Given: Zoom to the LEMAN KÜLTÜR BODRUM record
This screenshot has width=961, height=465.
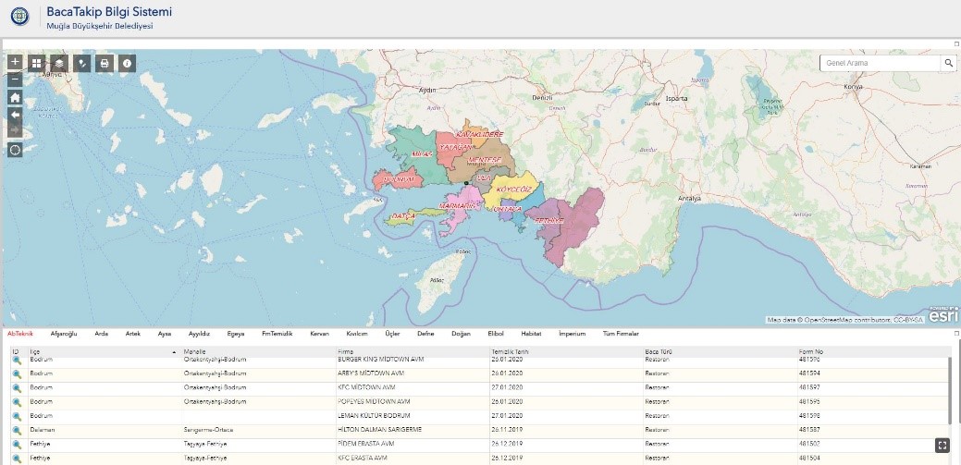Looking at the screenshot, I should pos(18,416).
